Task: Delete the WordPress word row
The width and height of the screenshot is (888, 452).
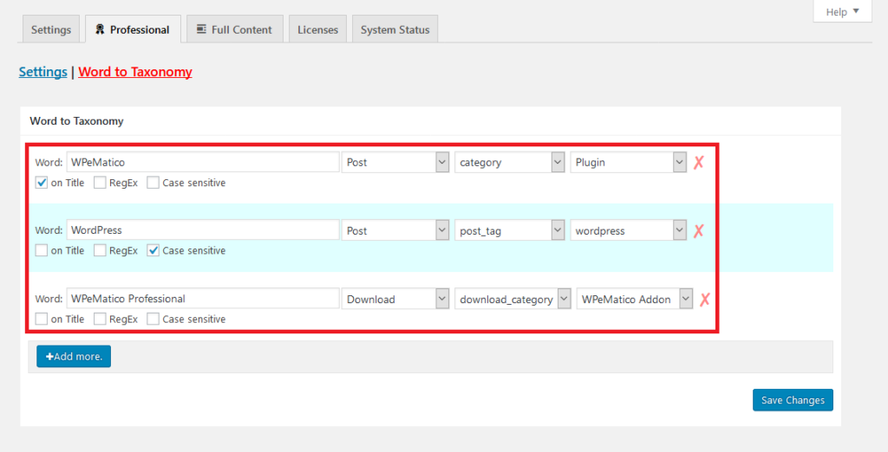Action: click(x=698, y=230)
